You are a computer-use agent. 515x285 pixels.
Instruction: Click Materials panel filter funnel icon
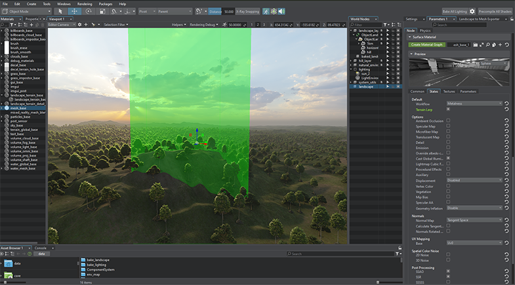tap(12, 25)
